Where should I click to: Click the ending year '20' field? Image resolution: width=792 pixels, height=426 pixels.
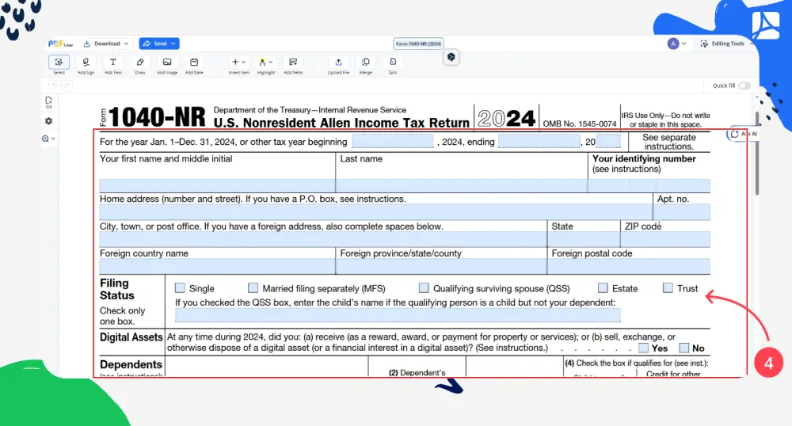click(x=608, y=141)
